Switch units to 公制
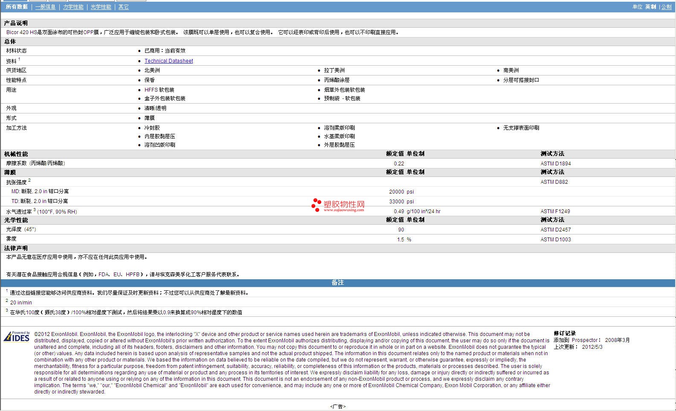Screen dimensions: 676x411 [667, 7]
